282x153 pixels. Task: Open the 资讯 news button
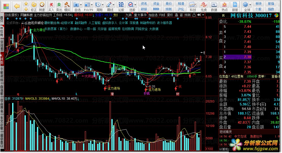[x=144, y=4]
